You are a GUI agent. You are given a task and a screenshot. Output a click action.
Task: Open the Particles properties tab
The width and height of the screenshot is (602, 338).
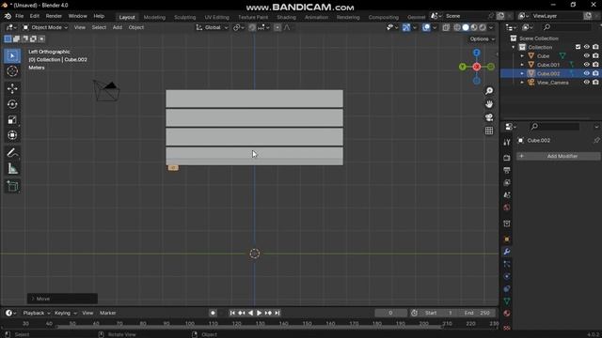507,264
